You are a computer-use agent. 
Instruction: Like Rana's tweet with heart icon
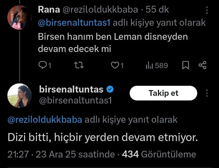[x=115, y=66]
